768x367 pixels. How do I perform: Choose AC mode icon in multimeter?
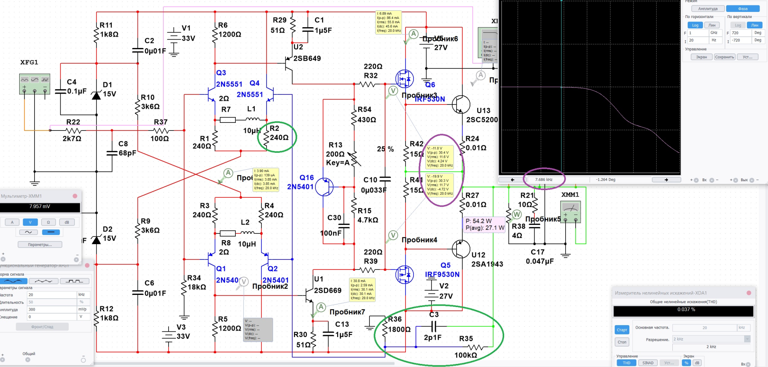[28, 232]
